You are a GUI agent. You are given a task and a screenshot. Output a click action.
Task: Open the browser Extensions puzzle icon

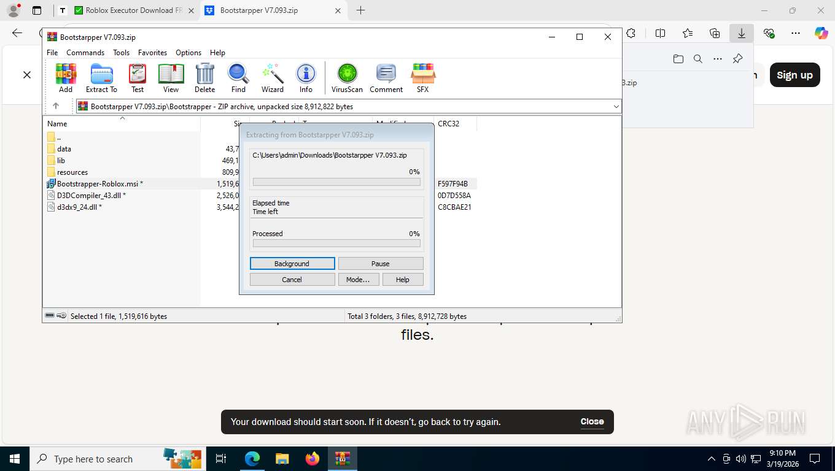pyautogui.click(x=631, y=33)
